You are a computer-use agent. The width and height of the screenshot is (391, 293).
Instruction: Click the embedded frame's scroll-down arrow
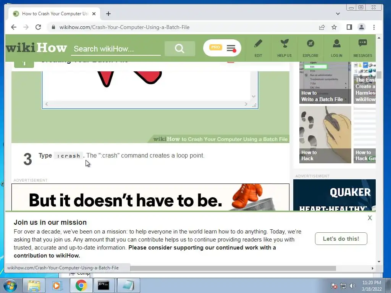(x=254, y=96)
